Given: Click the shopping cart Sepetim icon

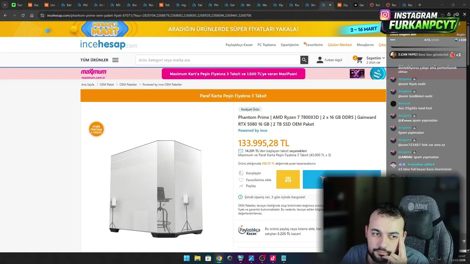Looking at the screenshot, I should coord(359,60).
